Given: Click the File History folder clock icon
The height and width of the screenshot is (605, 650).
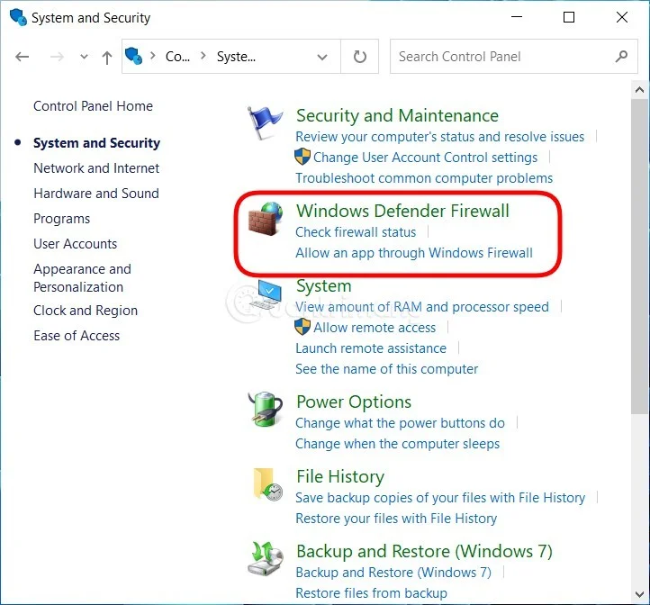Looking at the screenshot, I should point(267,484).
